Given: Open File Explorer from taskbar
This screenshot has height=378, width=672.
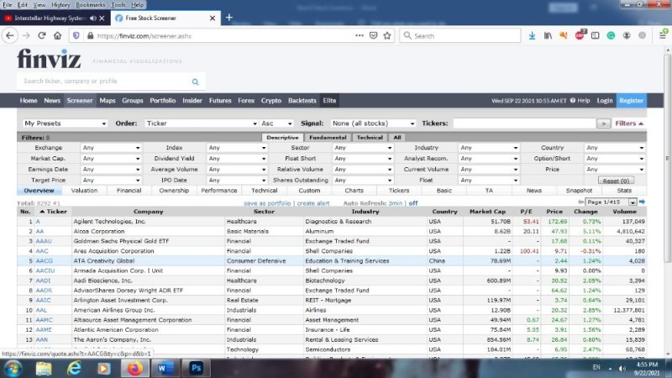Looking at the screenshot, I should [x=44, y=368].
